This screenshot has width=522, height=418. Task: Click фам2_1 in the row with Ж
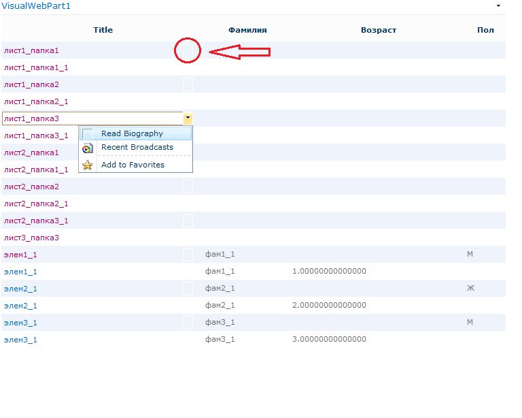click(220, 289)
